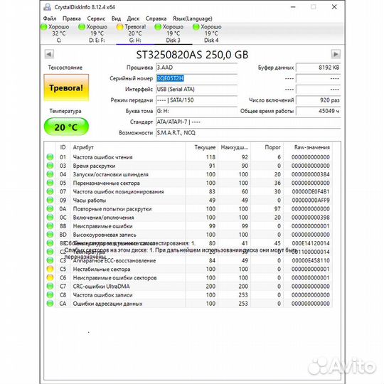Click green status icon for attribute BD
The image size is (384, 384).
tap(50, 235)
